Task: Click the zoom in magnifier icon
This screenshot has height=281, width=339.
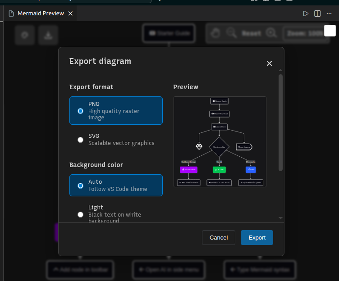Action: point(271,33)
